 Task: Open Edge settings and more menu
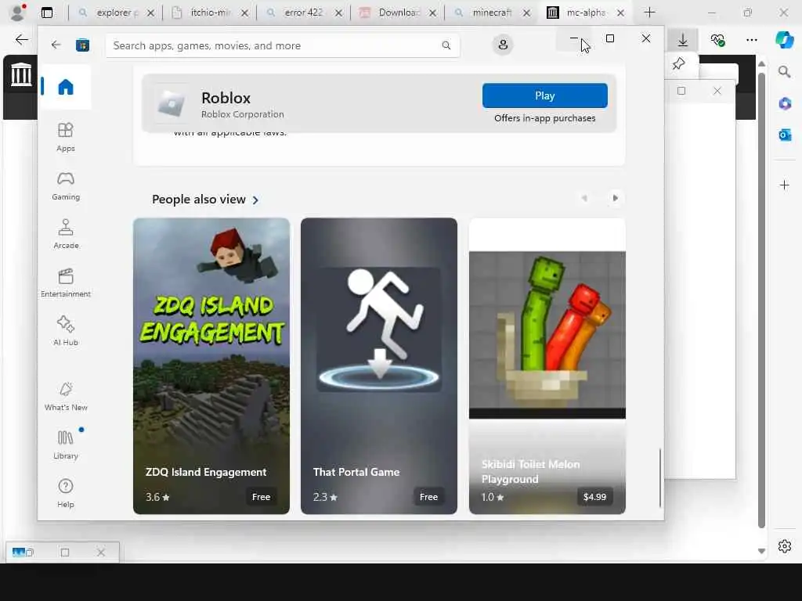(751, 40)
